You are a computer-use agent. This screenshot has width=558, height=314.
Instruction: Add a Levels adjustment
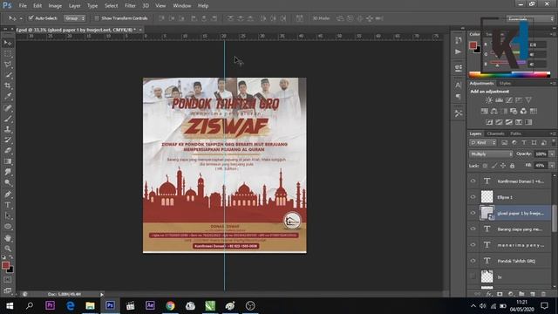pos(500,100)
